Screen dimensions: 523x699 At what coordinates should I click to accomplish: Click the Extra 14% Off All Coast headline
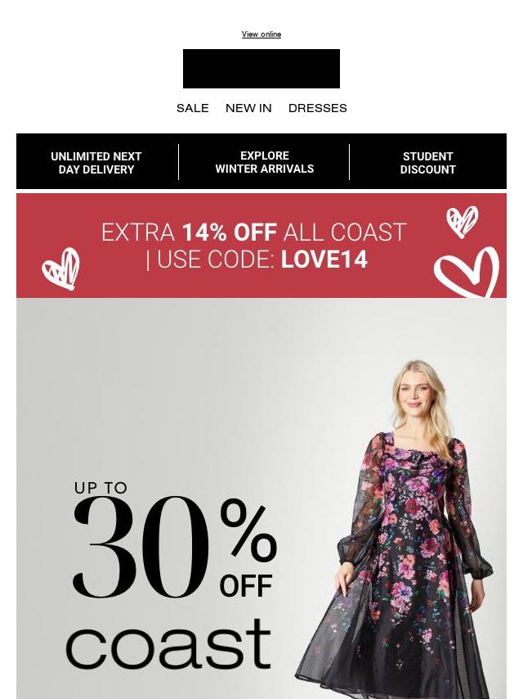(253, 232)
